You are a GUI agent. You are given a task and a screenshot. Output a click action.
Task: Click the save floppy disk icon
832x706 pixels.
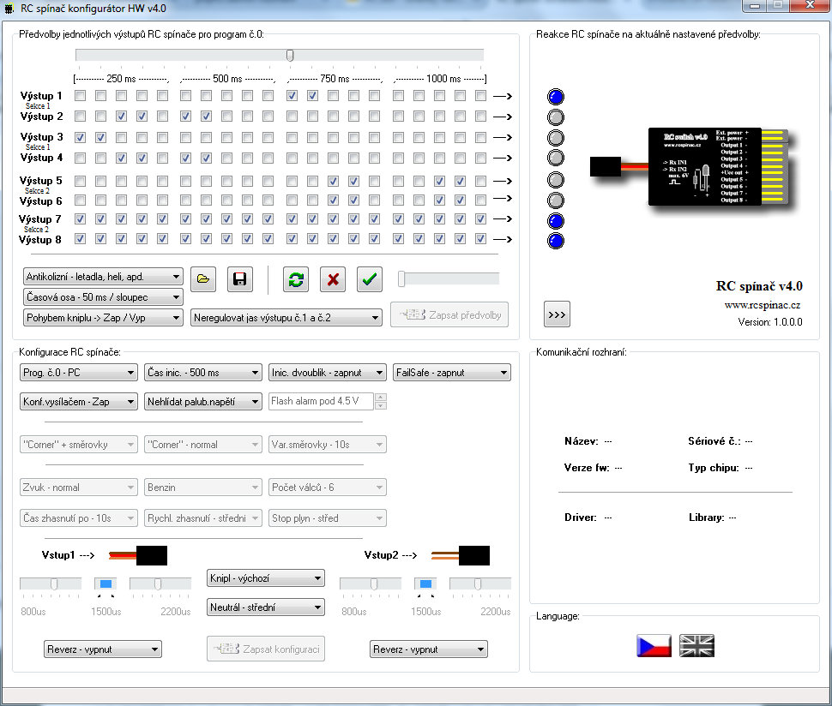pyautogui.click(x=240, y=278)
